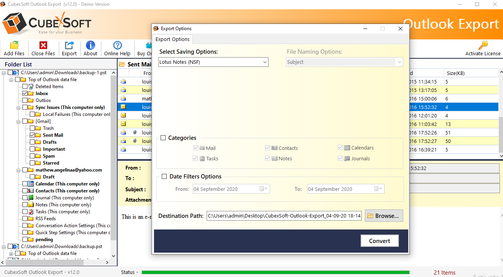Open the About info icon
This screenshot has height=277, width=503.
pyautogui.click(x=90, y=46)
